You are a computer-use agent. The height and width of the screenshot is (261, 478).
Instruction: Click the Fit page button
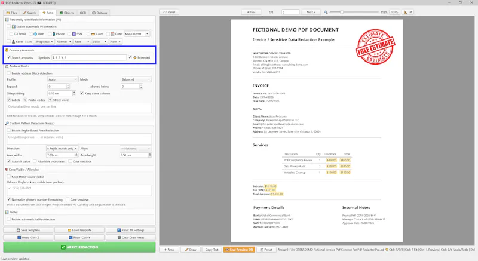[x=408, y=12]
